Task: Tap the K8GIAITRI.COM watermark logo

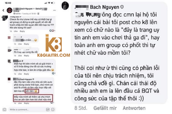Action: [54, 46]
